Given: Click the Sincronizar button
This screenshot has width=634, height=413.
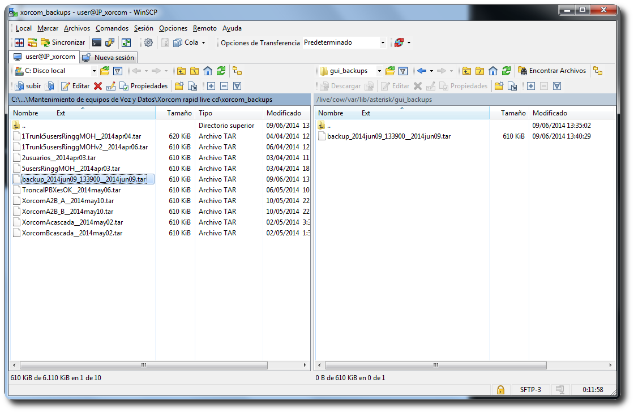Looking at the screenshot, I should (x=63, y=42).
